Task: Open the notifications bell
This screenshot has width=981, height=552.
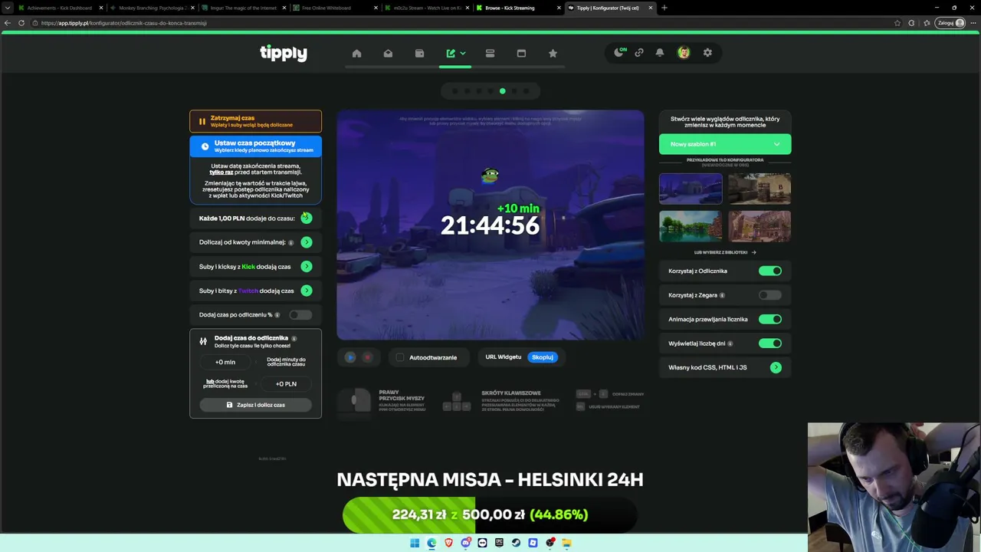Action: [x=660, y=53]
